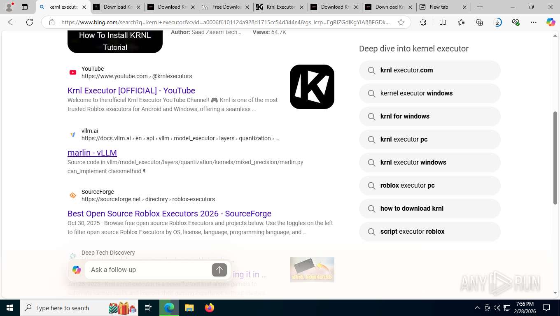This screenshot has width=560, height=316.
Task: Switch to Krnl Executor tab
Action: (x=280, y=7)
